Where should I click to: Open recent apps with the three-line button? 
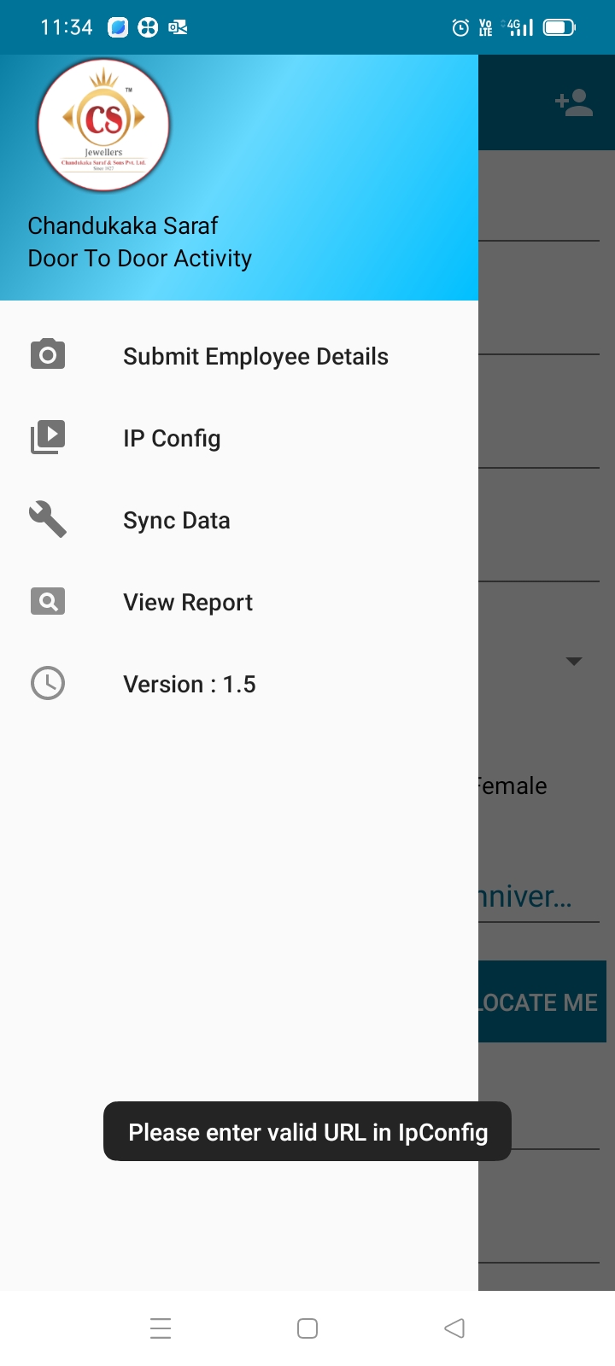[x=161, y=1328]
